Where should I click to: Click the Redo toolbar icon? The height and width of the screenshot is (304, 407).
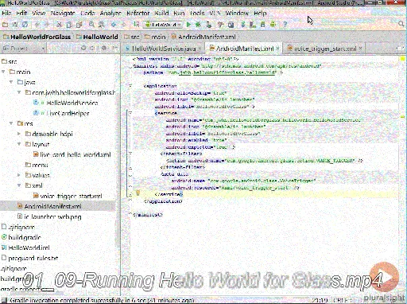[x=47, y=25]
